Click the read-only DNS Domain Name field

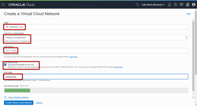[96, 90]
